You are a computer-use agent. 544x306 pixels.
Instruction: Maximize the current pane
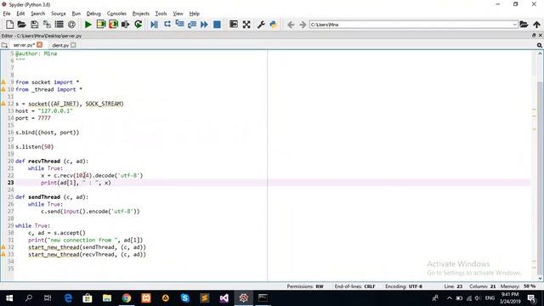(x=234, y=25)
